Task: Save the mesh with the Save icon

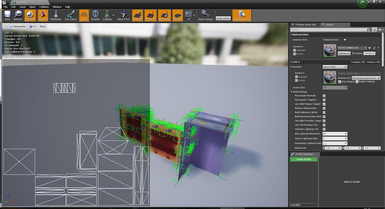Action: (8, 15)
